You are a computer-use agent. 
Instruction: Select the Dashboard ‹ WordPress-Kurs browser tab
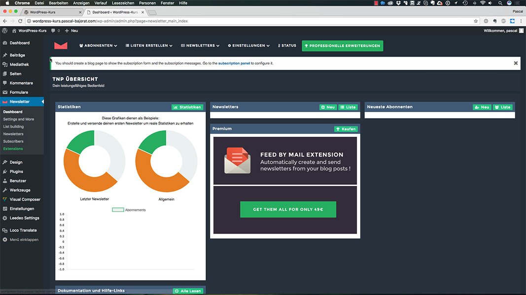coord(115,12)
